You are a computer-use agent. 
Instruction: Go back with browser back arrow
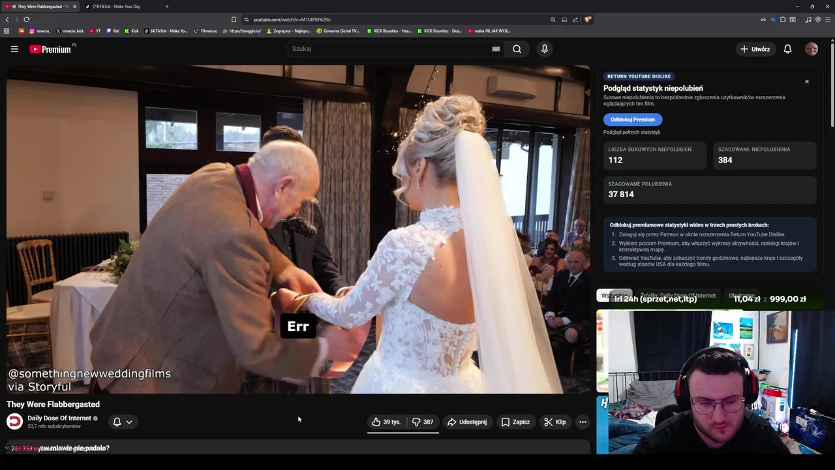(7, 20)
